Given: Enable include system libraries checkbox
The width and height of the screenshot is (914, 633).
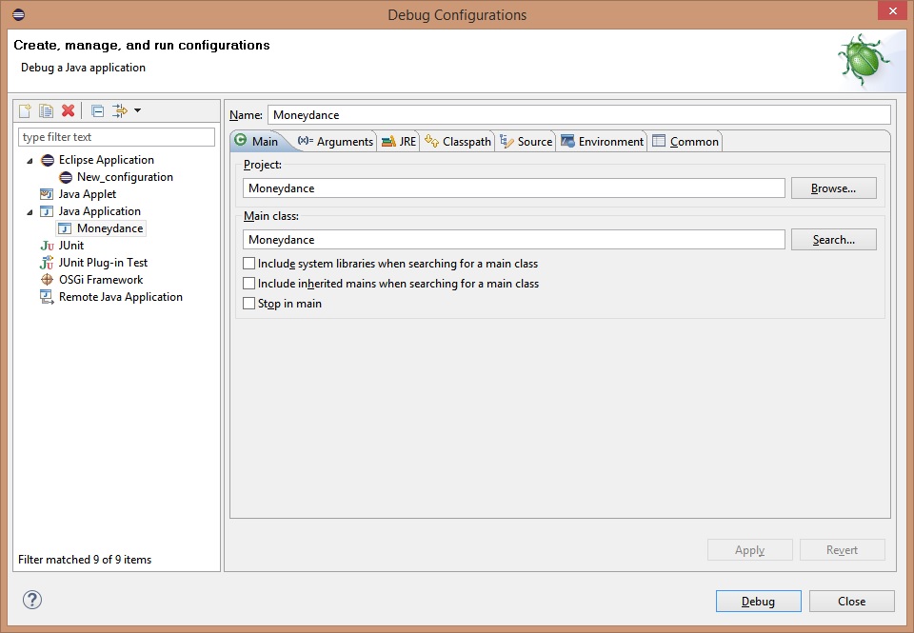Looking at the screenshot, I should (248, 264).
